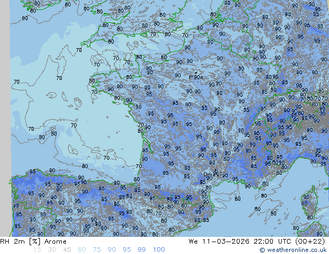Click the legend value 99
The image size is (329, 254).
[142, 250]
